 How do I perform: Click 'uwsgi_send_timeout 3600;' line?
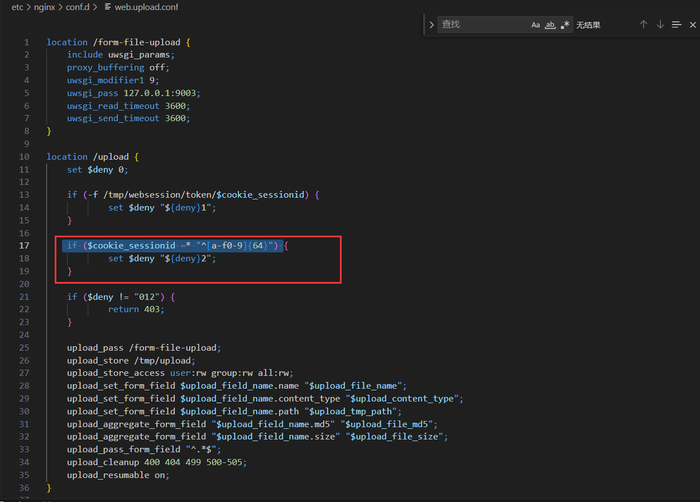pos(128,118)
